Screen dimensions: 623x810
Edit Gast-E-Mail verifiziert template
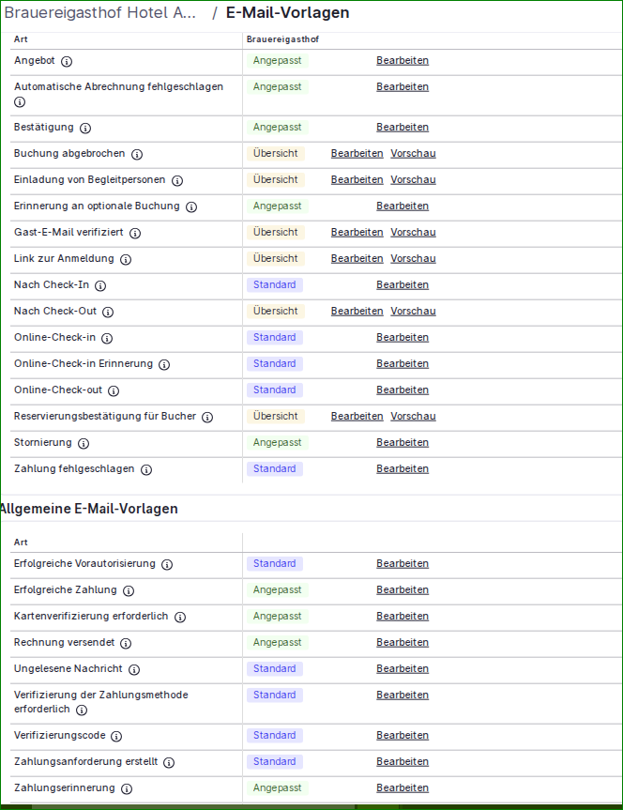(357, 233)
